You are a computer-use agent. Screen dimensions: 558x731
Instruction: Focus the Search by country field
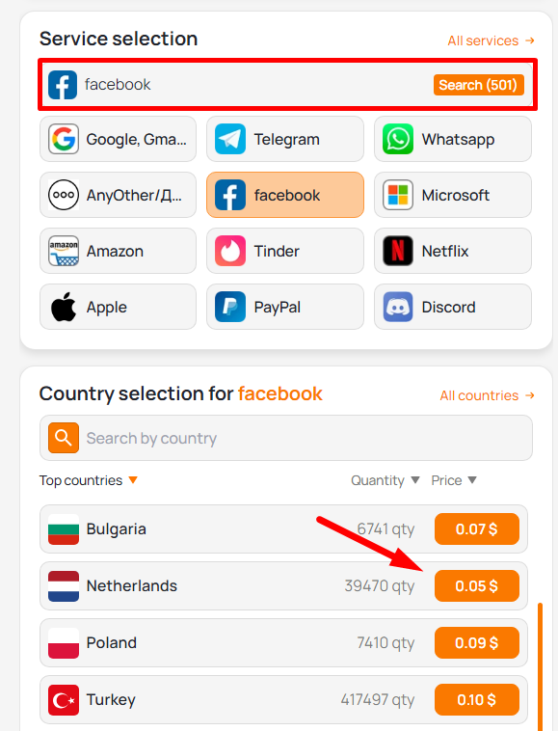(286, 438)
